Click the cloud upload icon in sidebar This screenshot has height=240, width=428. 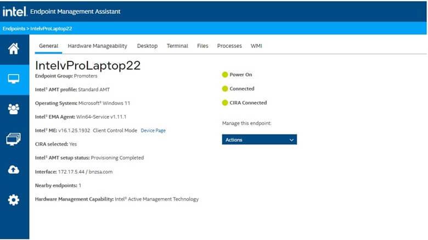pos(13,170)
